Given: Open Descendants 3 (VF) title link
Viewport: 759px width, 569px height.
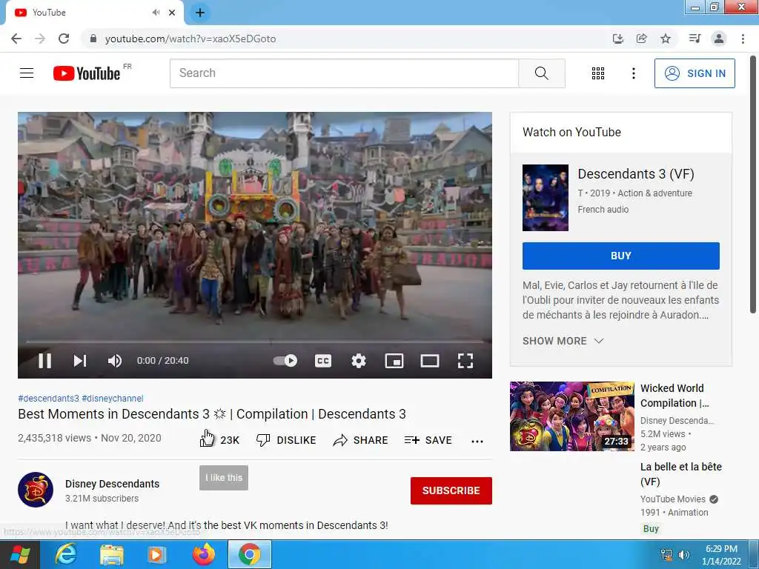Looking at the screenshot, I should [635, 173].
